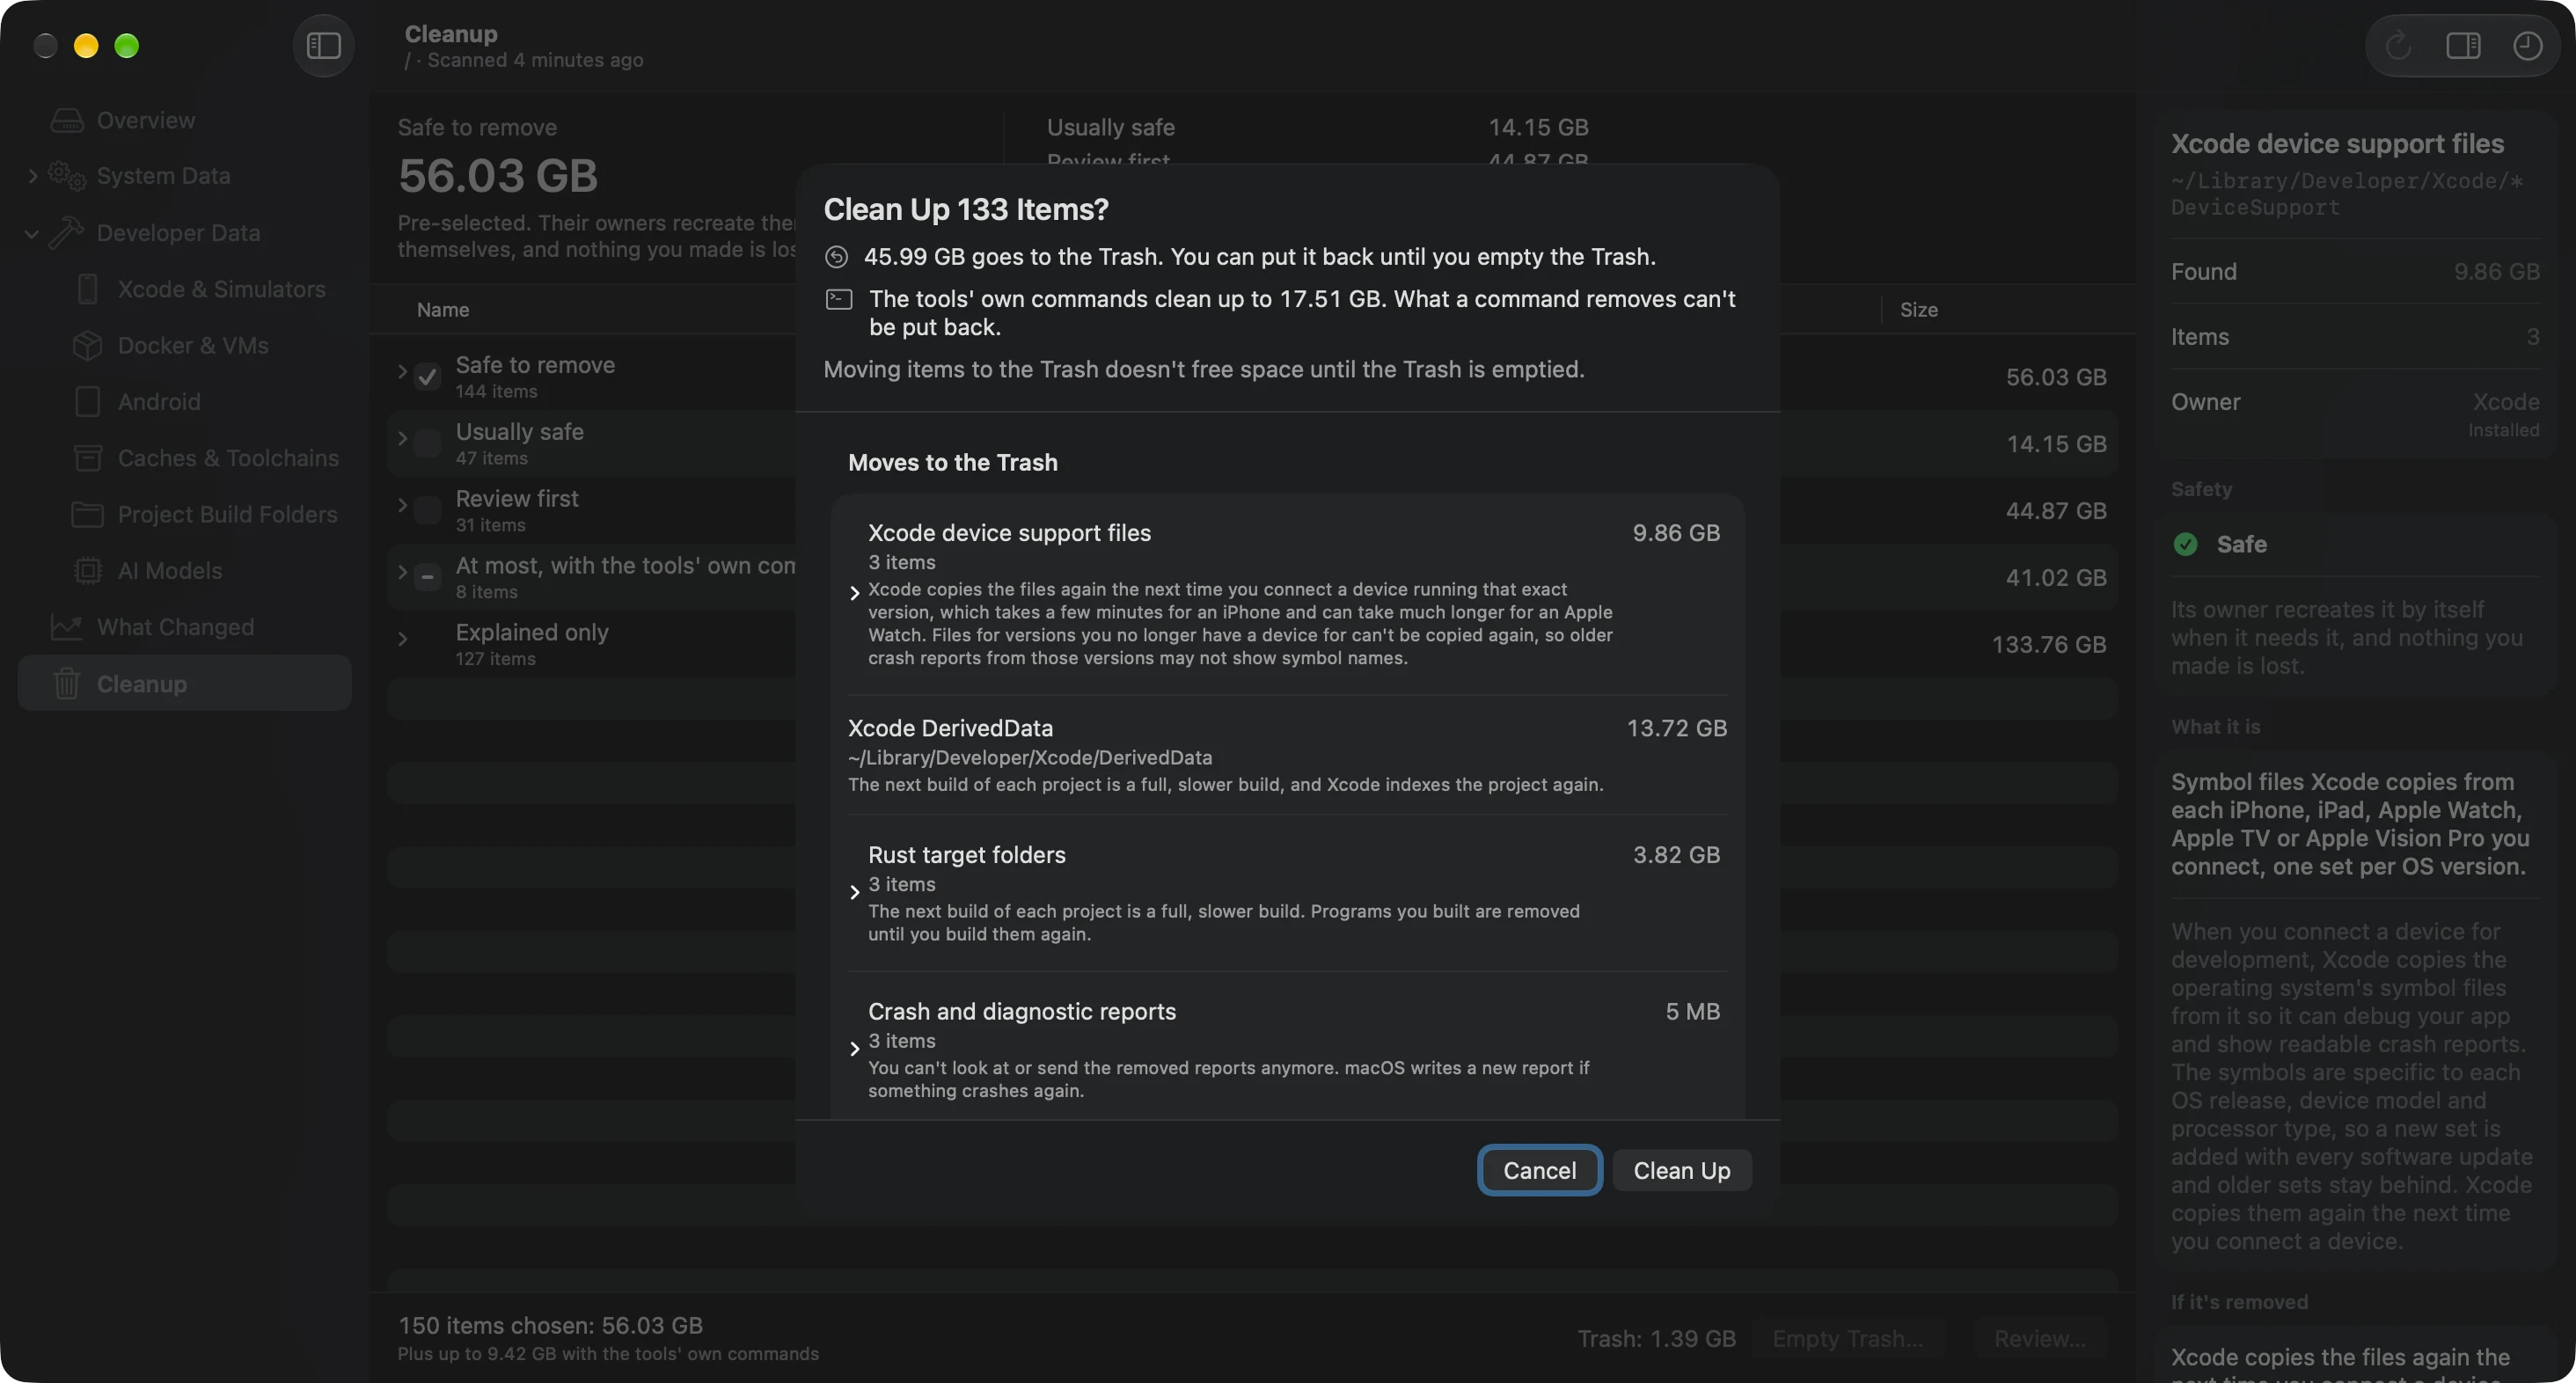This screenshot has width=2576, height=1383.
Task: Click the Name column header
Action: click(x=443, y=310)
